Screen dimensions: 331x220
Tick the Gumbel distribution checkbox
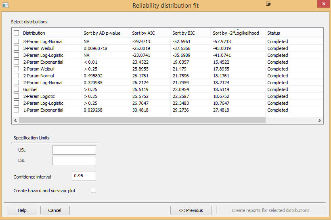coord(17,89)
